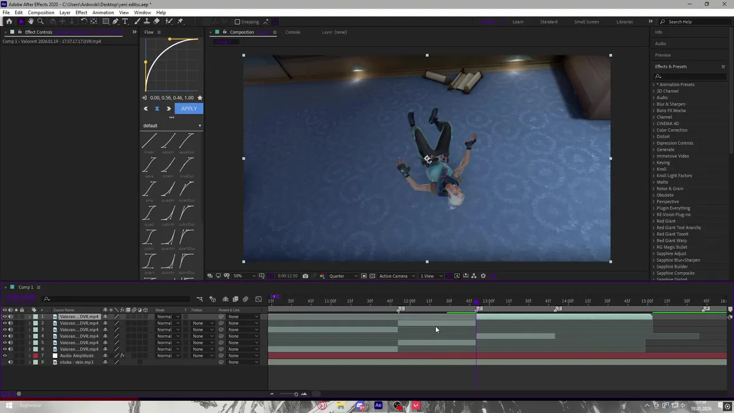734x413 pixels.
Task: Open the 1 View layout dropdown
Action: (x=431, y=276)
